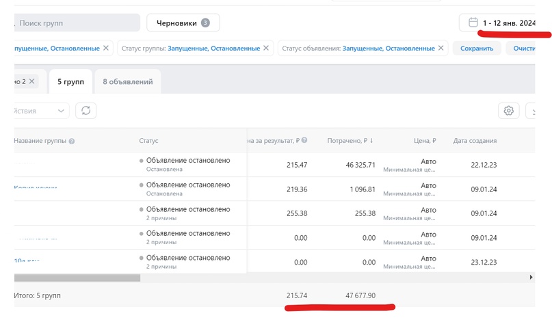Screen dimensions: 552x333
Task: Click the scroll right arrow of table
Action: 531,278
